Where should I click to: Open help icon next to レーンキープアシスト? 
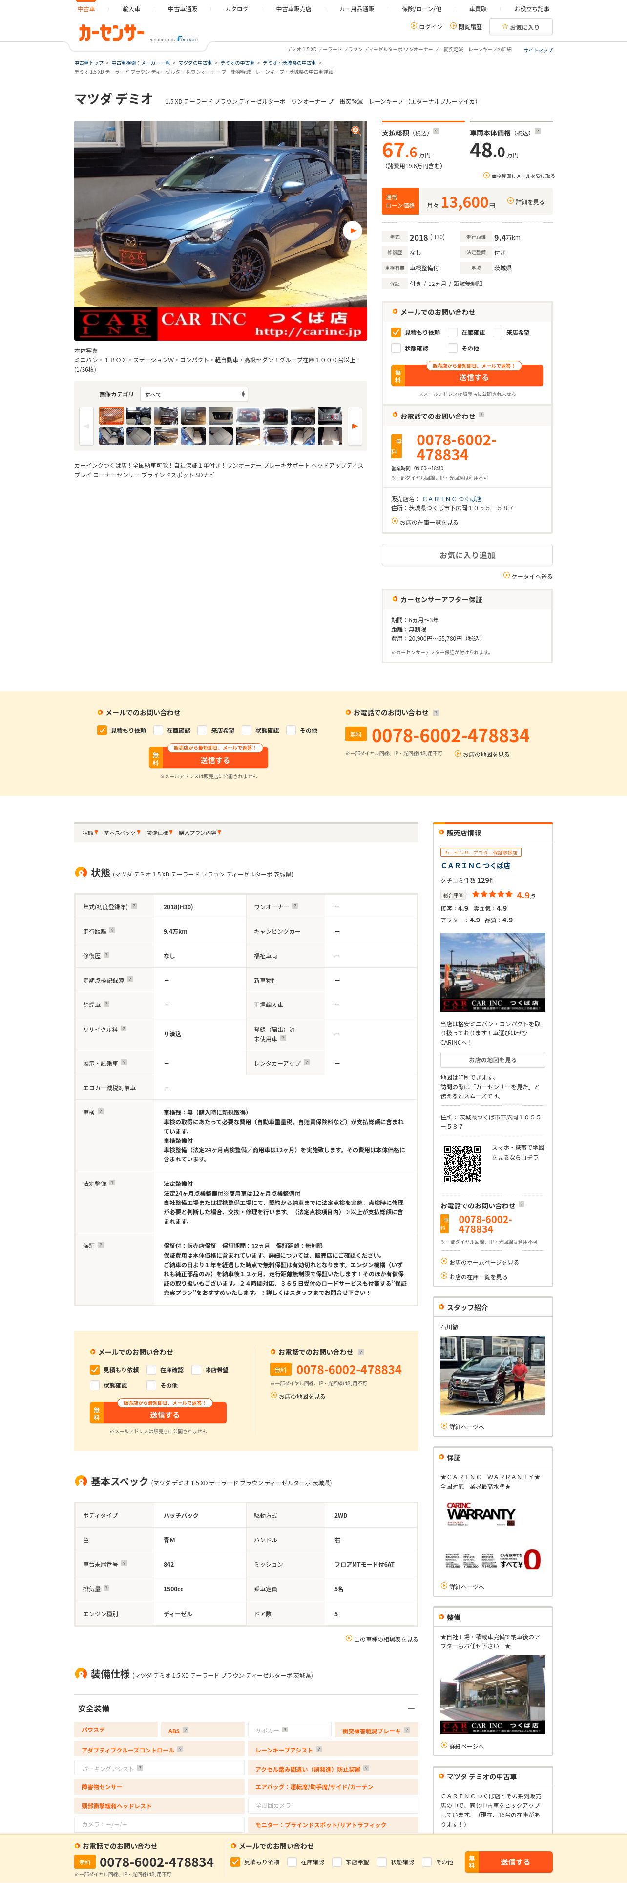tap(319, 1749)
